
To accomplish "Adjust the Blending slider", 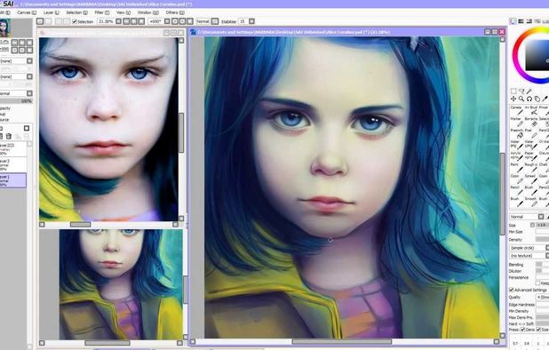I will [x=543, y=265].
